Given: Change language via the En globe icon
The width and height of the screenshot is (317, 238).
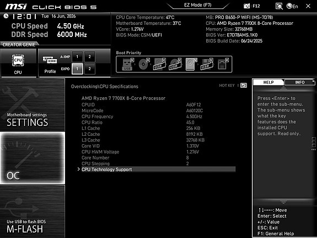Looking at the screenshot, I should point(292,6).
